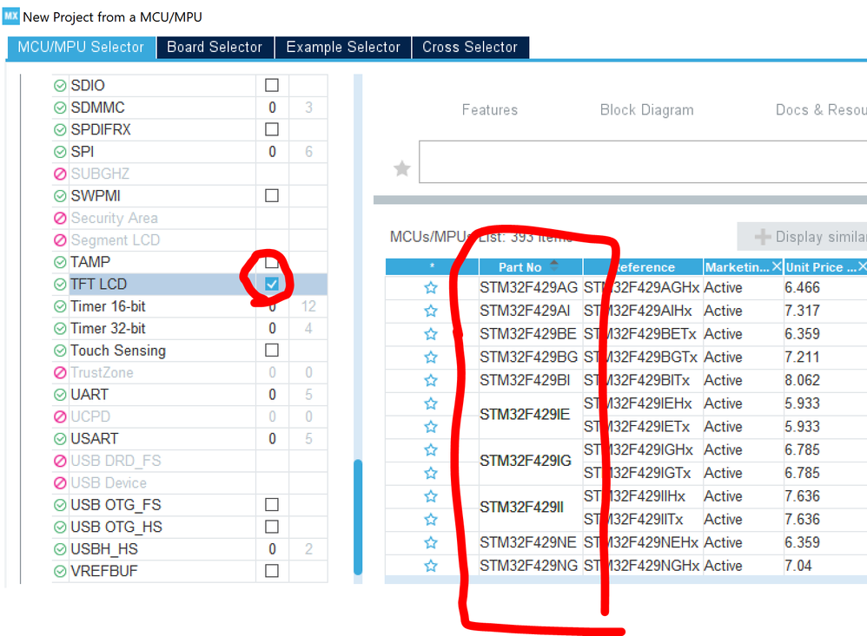This screenshot has width=867, height=636.
Task: Enable the SPDIFRX checkbox
Action: point(272,129)
